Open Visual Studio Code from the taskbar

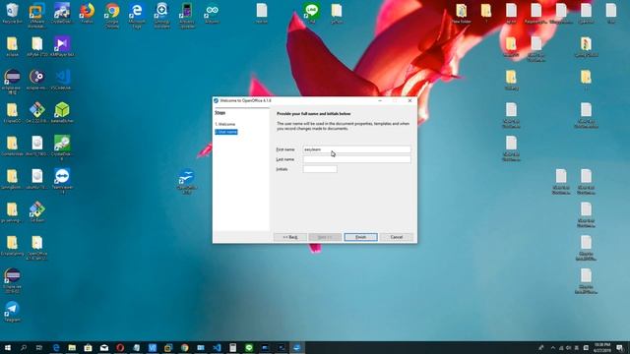pyautogui.click(x=217, y=347)
